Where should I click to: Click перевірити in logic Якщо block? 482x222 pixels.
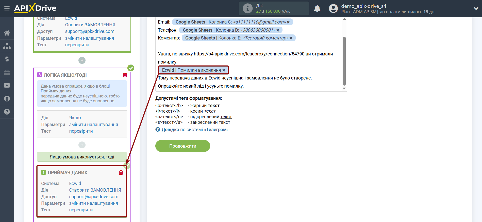tap(81, 131)
